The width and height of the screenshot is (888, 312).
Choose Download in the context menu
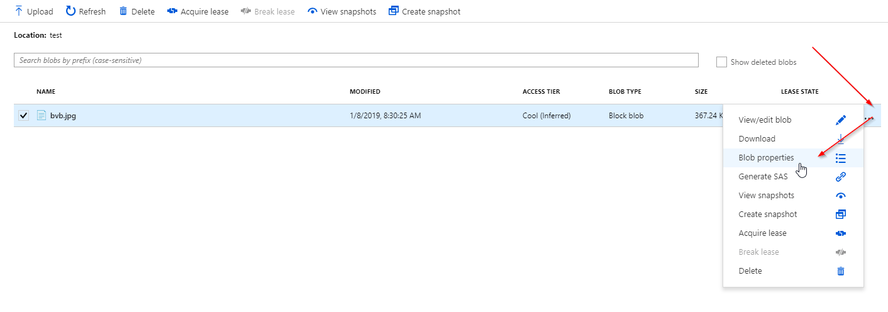(x=757, y=139)
